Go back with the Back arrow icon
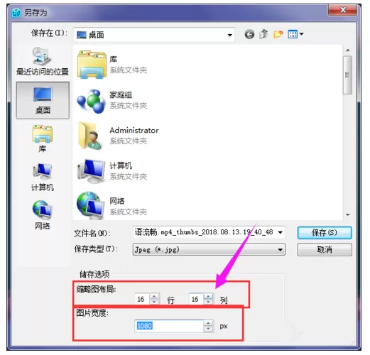 (x=249, y=35)
